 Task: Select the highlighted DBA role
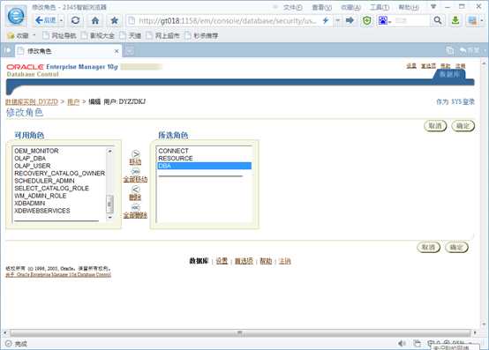pyautogui.click(x=205, y=166)
